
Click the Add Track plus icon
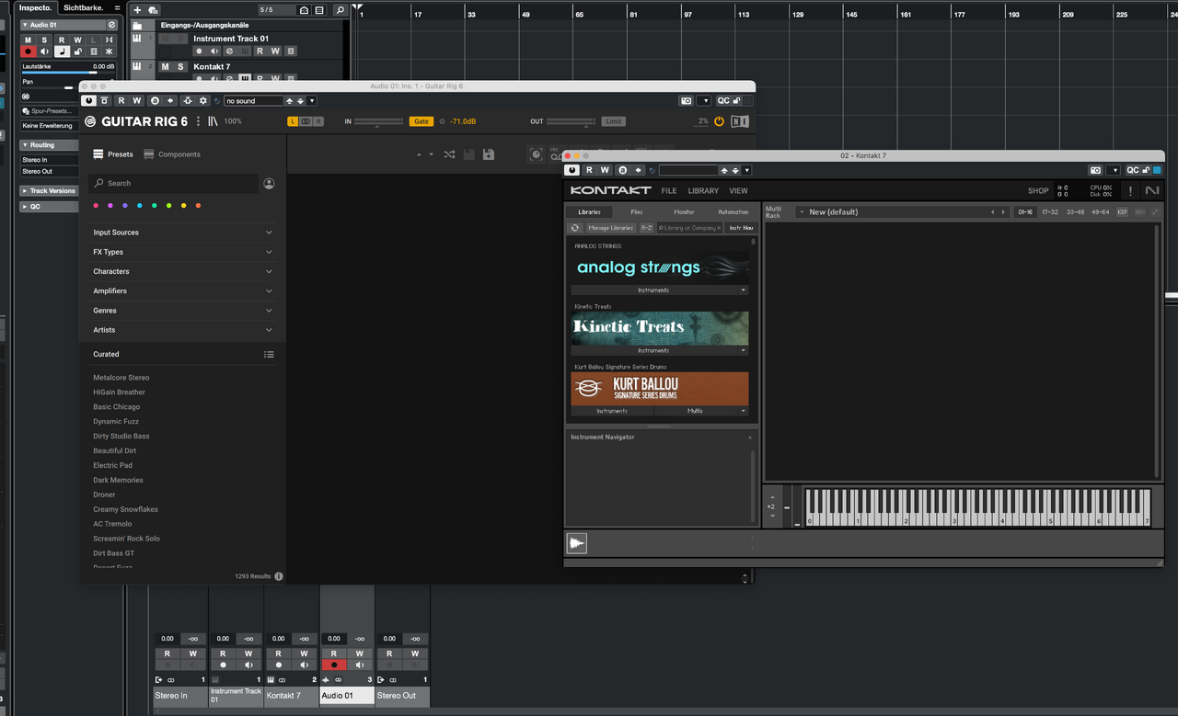(x=137, y=10)
